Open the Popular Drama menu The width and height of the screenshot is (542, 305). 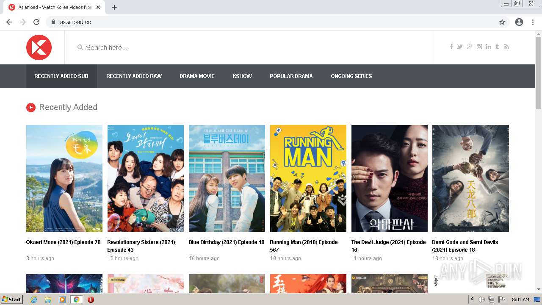[291, 76]
